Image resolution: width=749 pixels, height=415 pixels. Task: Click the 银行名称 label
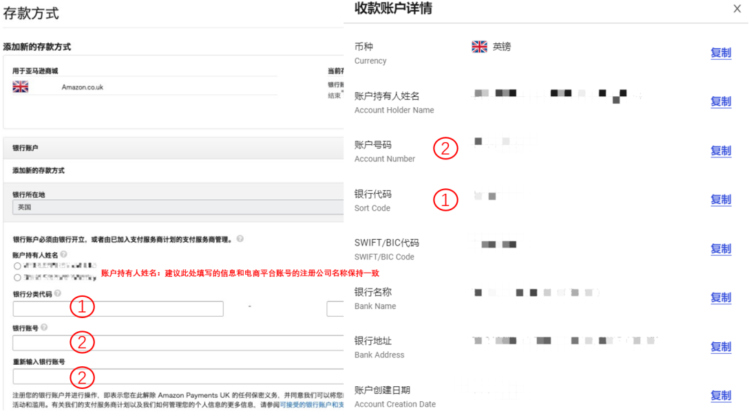click(x=373, y=292)
